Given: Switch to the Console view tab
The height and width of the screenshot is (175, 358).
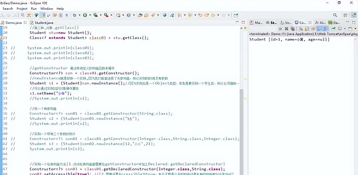Looking at the screenshot, I should pyautogui.click(x=300, y=23).
